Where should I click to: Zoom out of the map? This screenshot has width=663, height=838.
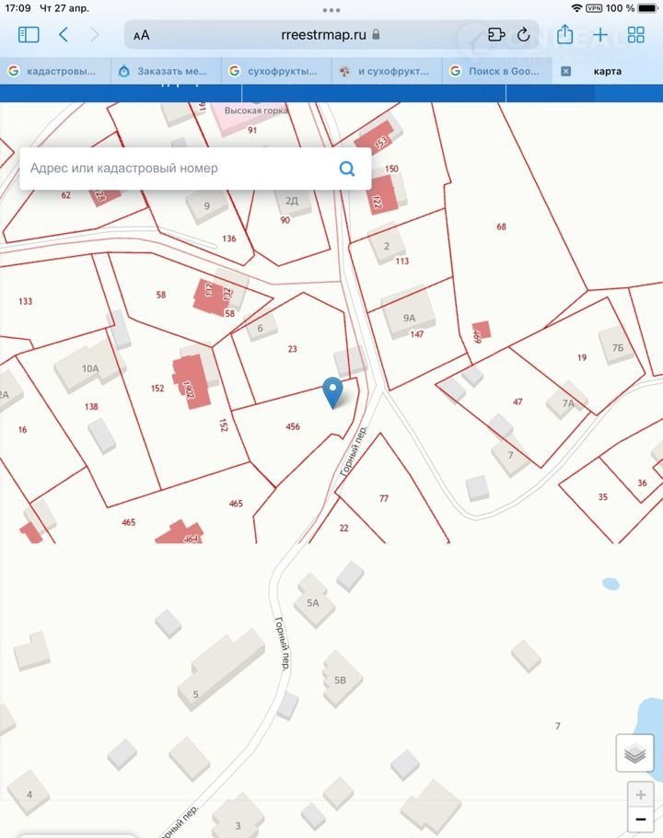[x=640, y=820]
